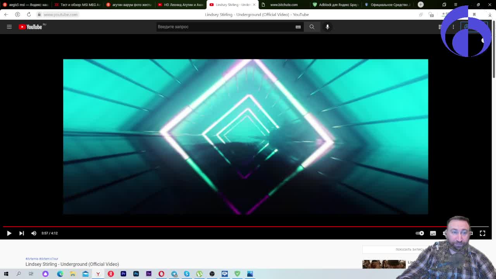Switch to the 'aegis5 msi' Yandex tab

click(x=26, y=5)
